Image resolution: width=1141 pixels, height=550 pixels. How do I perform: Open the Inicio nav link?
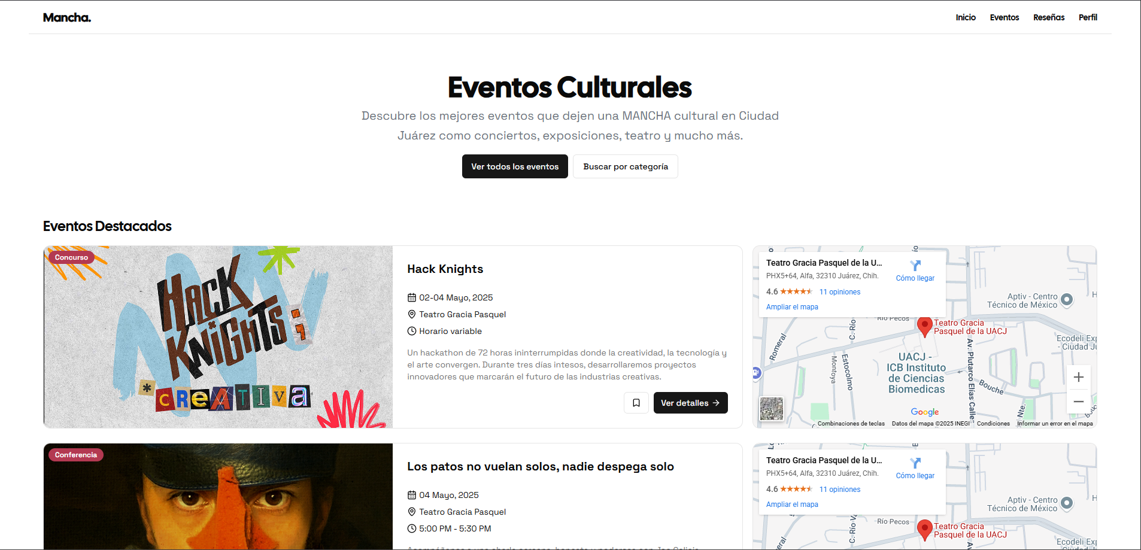click(x=966, y=17)
